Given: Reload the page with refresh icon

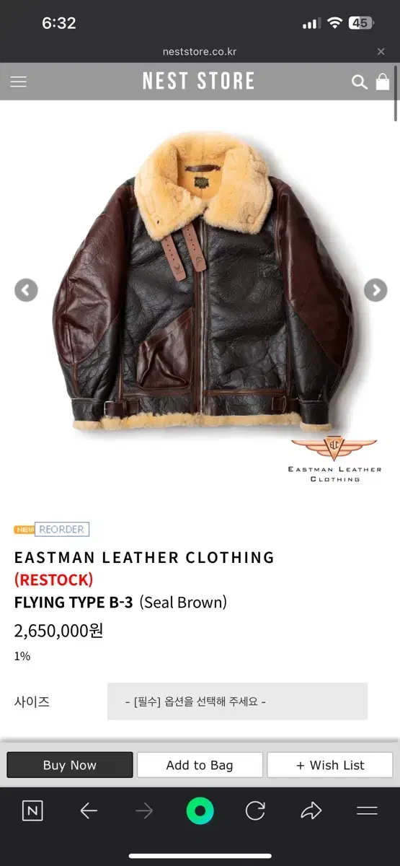Looking at the screenshot, I should 255,811.
